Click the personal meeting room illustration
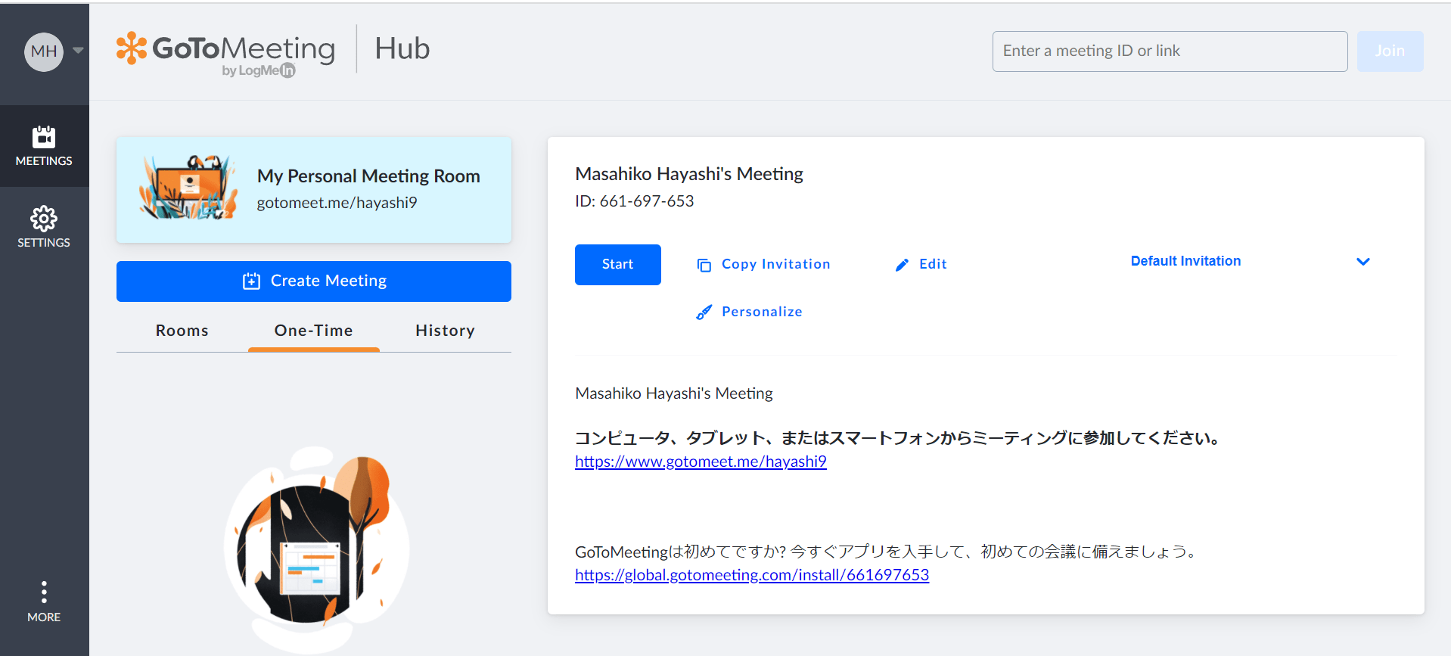 (188, 187)
